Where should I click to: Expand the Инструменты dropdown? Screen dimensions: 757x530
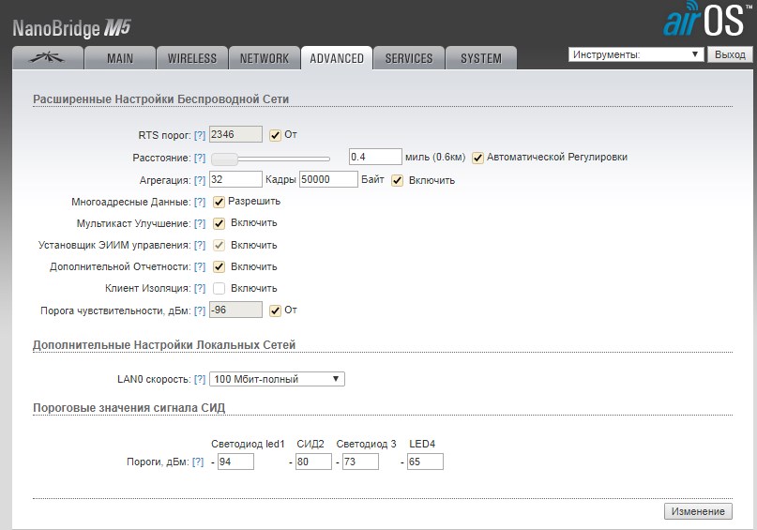coord(635,54)
